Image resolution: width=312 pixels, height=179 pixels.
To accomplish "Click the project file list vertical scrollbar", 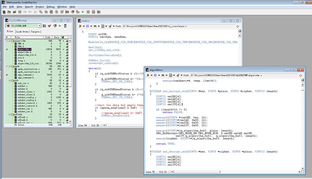I will click(71, 81).
